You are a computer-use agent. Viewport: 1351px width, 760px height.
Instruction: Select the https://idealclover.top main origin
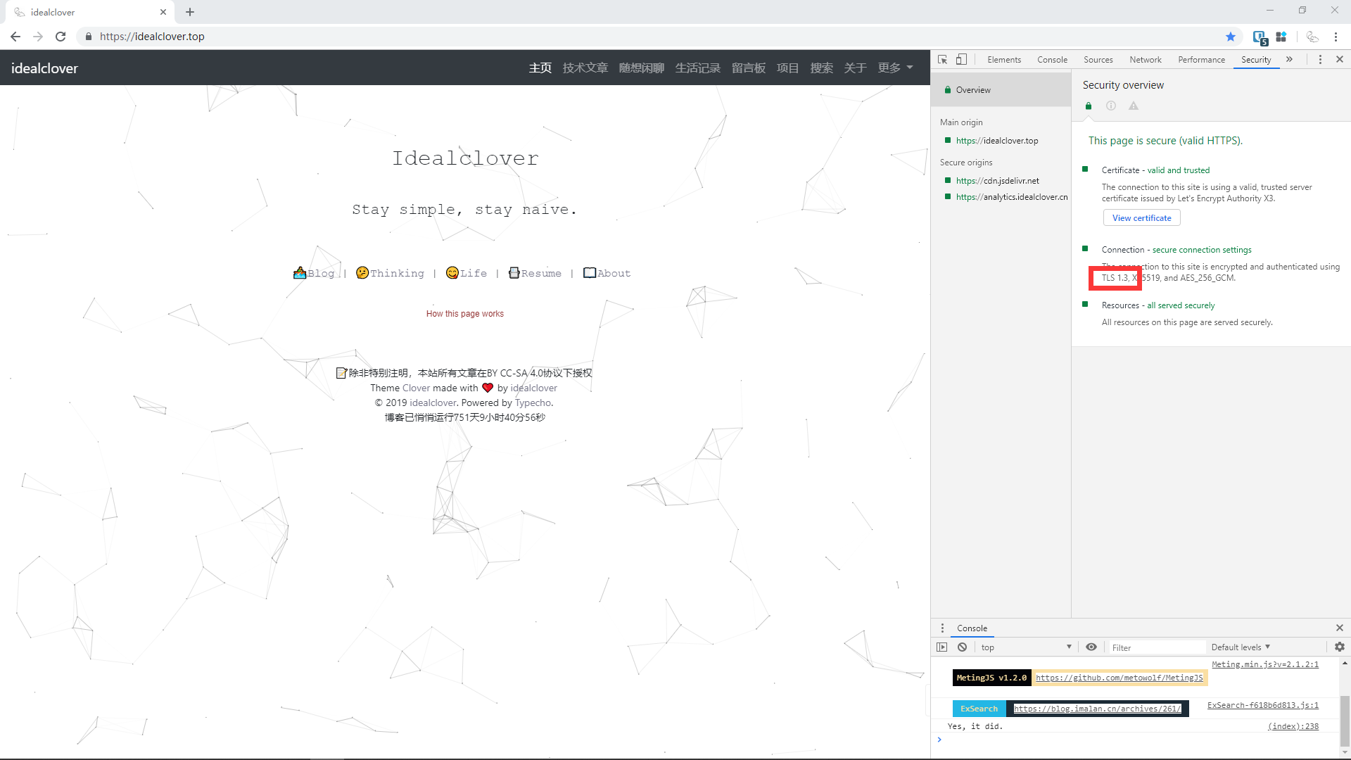click(997, 141)
